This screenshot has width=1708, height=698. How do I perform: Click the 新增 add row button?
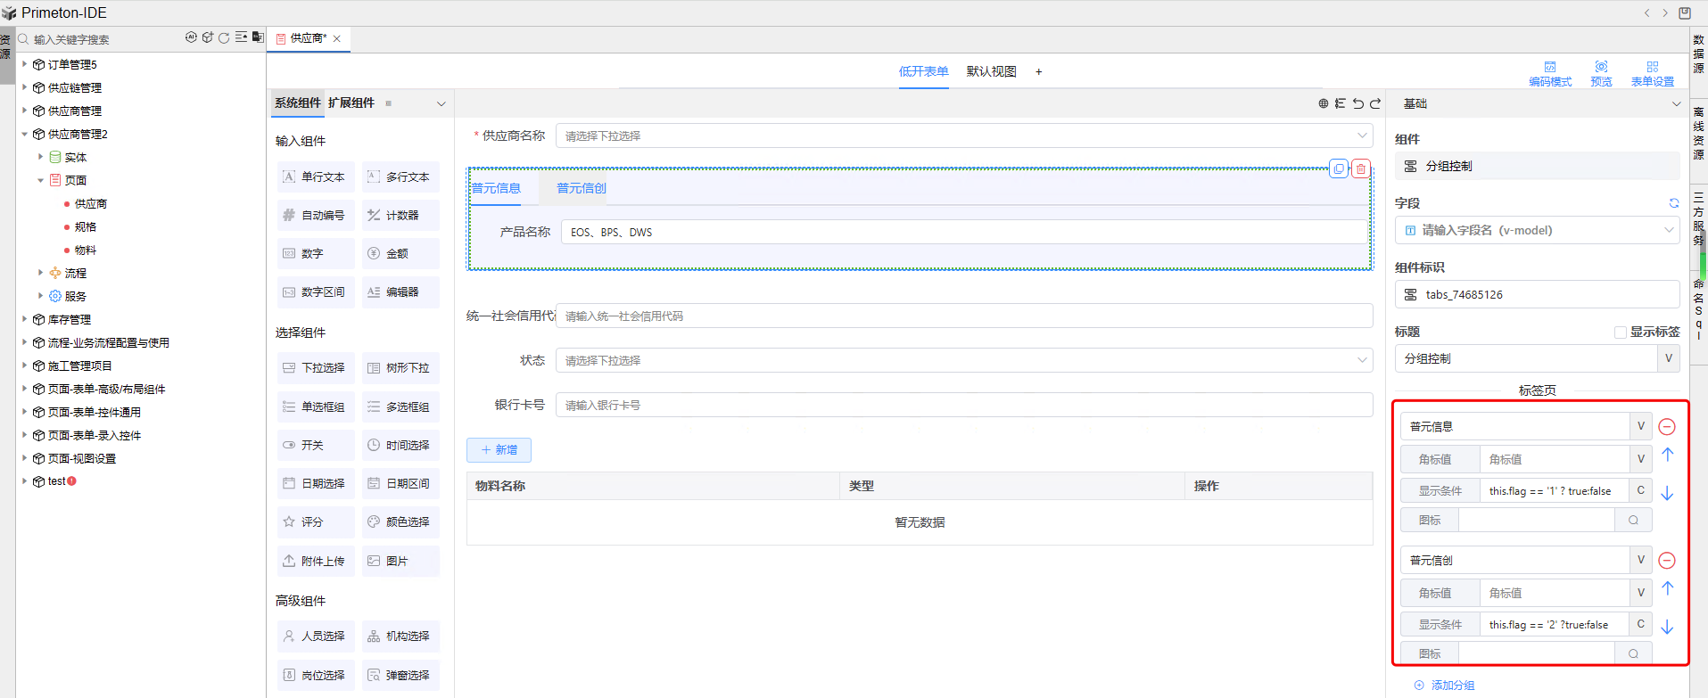click(x=499, y=450)
